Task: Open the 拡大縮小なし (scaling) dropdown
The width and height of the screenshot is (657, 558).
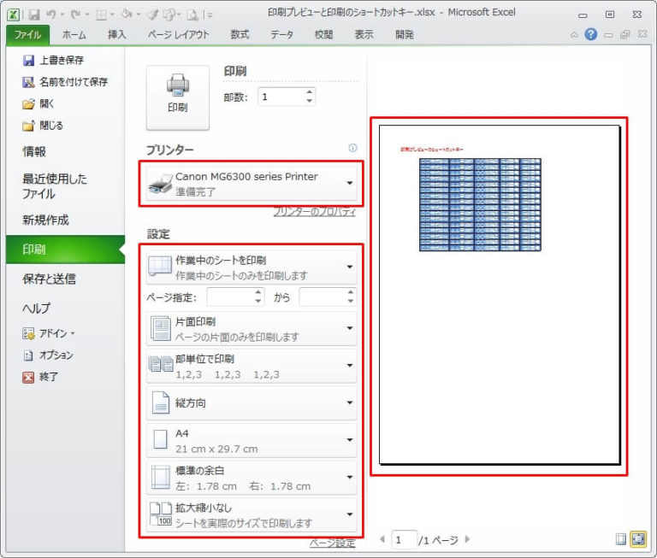Action: point(252,515)
